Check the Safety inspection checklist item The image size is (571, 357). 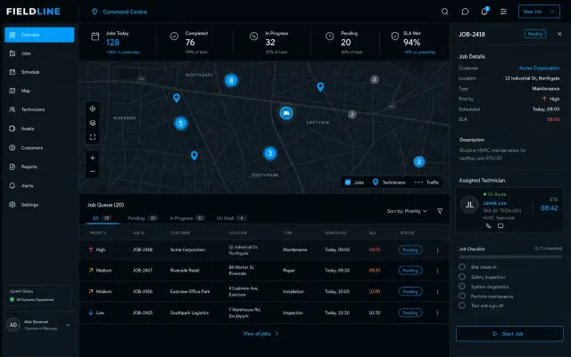pyautogui.click(x=462, y=277)
